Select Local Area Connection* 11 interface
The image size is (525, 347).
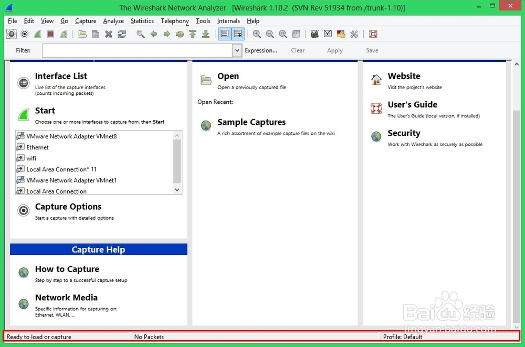(x=61, y=169)
